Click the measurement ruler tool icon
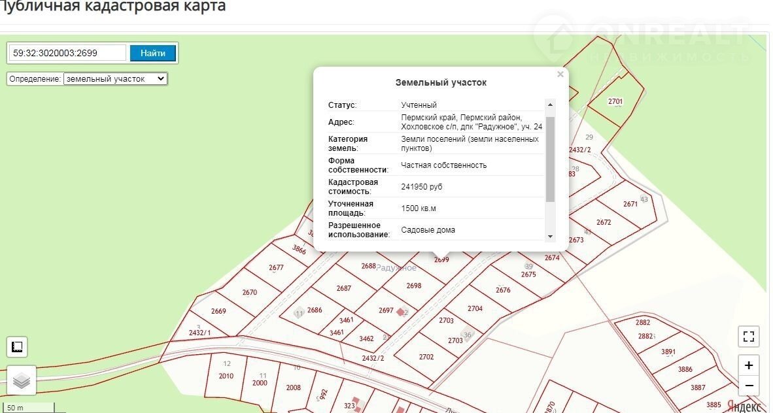This screenshot has height=413, width=773. [x=17, y=346]
